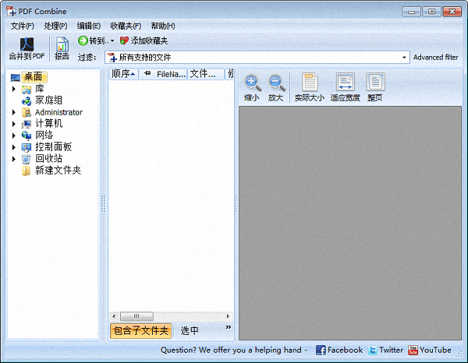This screenshot has height=363, width=468.
Task: Expand the Administrator node arrow
Action: (14, 112)
